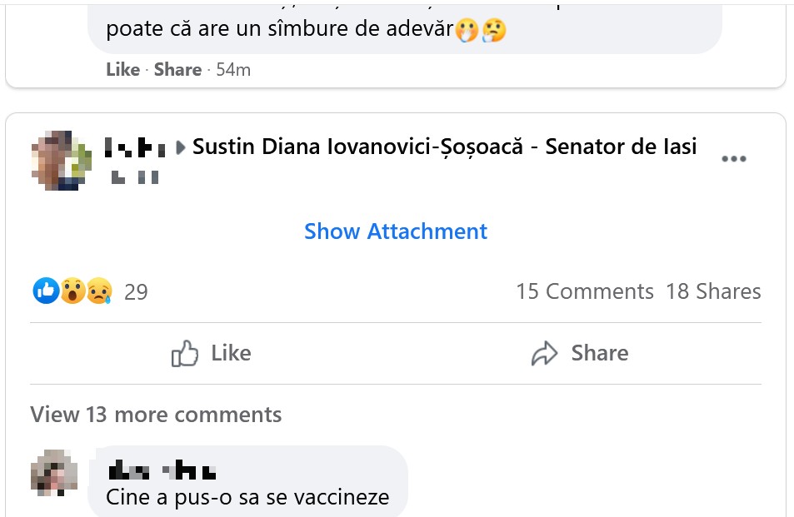
Task: Open the 18 Shares list
Action: pos(713,291)
